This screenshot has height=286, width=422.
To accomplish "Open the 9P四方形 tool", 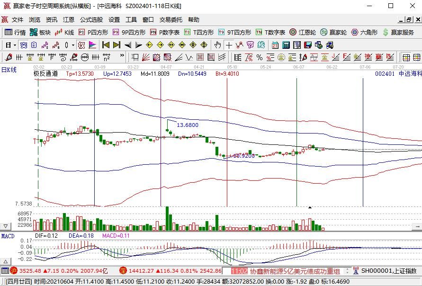I will pos(129,32).
